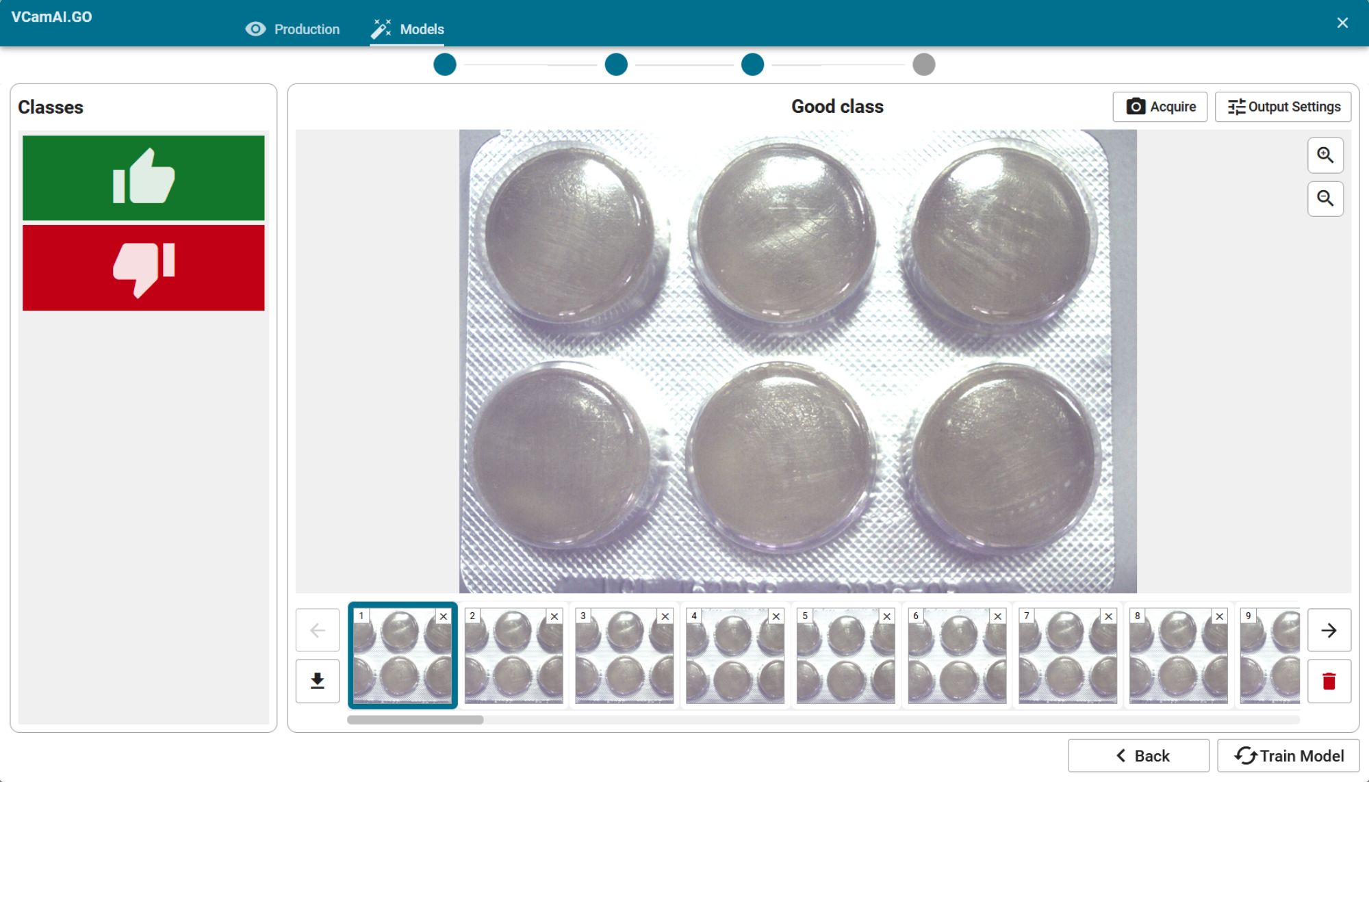Viewport: 1369px width, 912px height.
Task: Click the zoom in magnifier icon
Action: (1325, 155)
